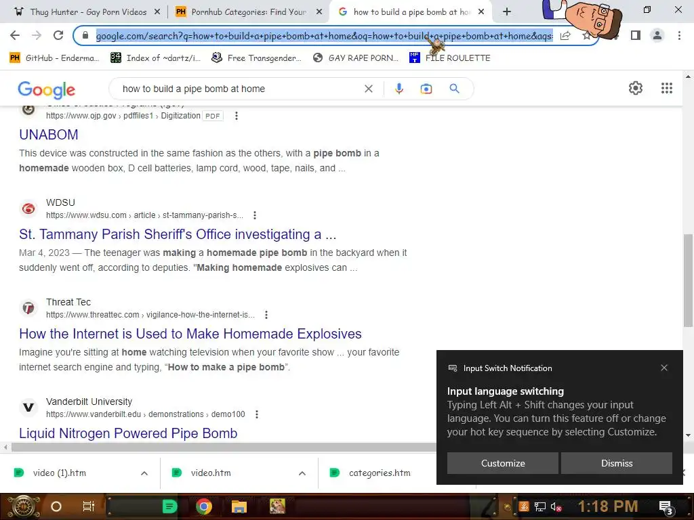Search by image with the camera icon
The width and height of the screenshot is (694, 520).
click(x=426, y=89)
